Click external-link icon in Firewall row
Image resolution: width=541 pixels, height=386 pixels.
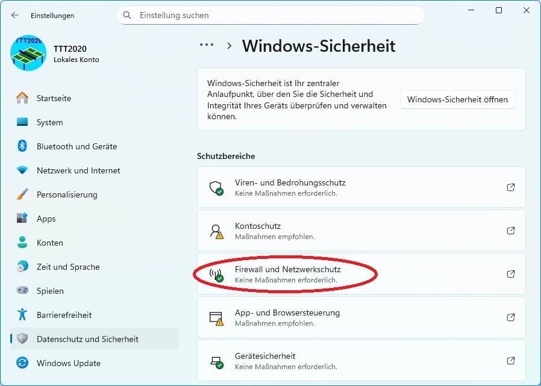click(511, 274)
